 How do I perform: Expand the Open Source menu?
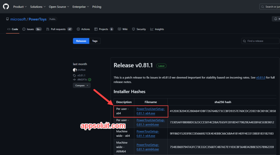[x=59, y=7]
